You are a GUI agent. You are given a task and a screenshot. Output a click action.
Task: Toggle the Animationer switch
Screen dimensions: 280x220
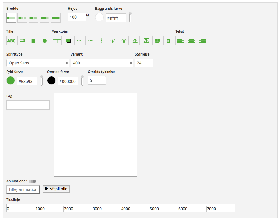coord(32,181)
